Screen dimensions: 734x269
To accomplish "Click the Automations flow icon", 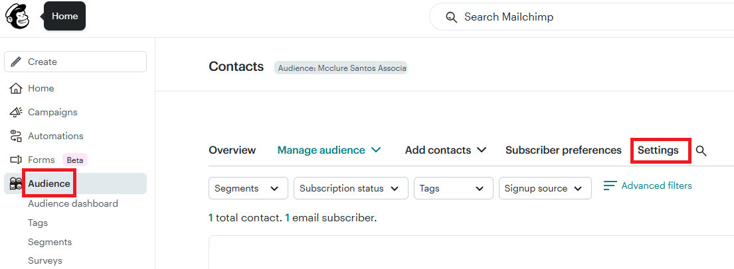I will click(x=17, y=136).
